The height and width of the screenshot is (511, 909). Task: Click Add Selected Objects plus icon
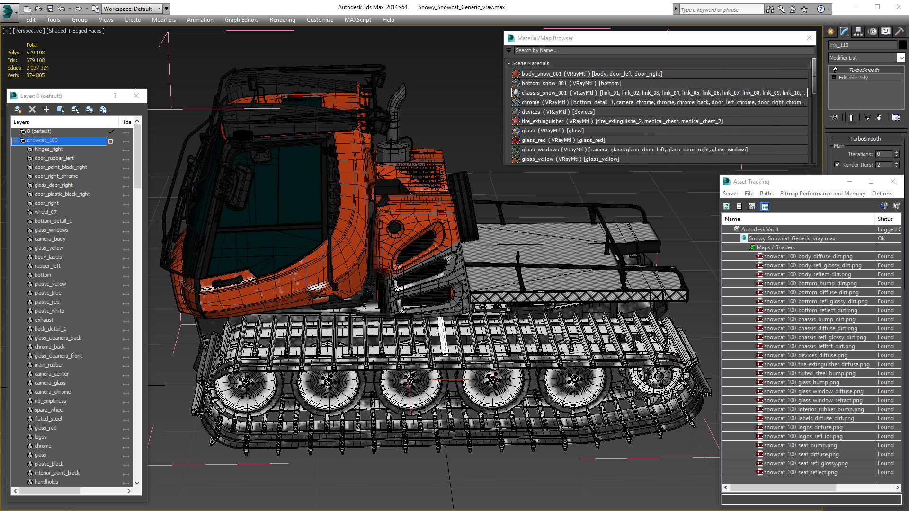[x=46, y=109]
